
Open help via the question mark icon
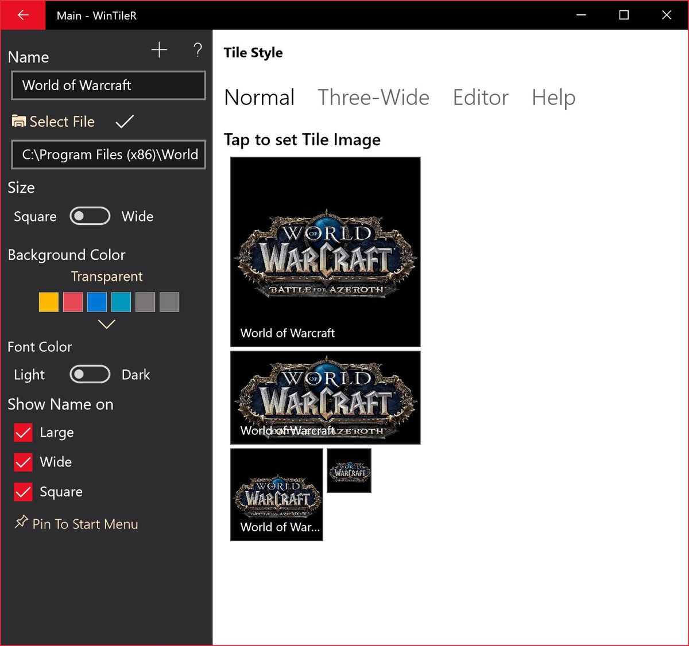198,51
